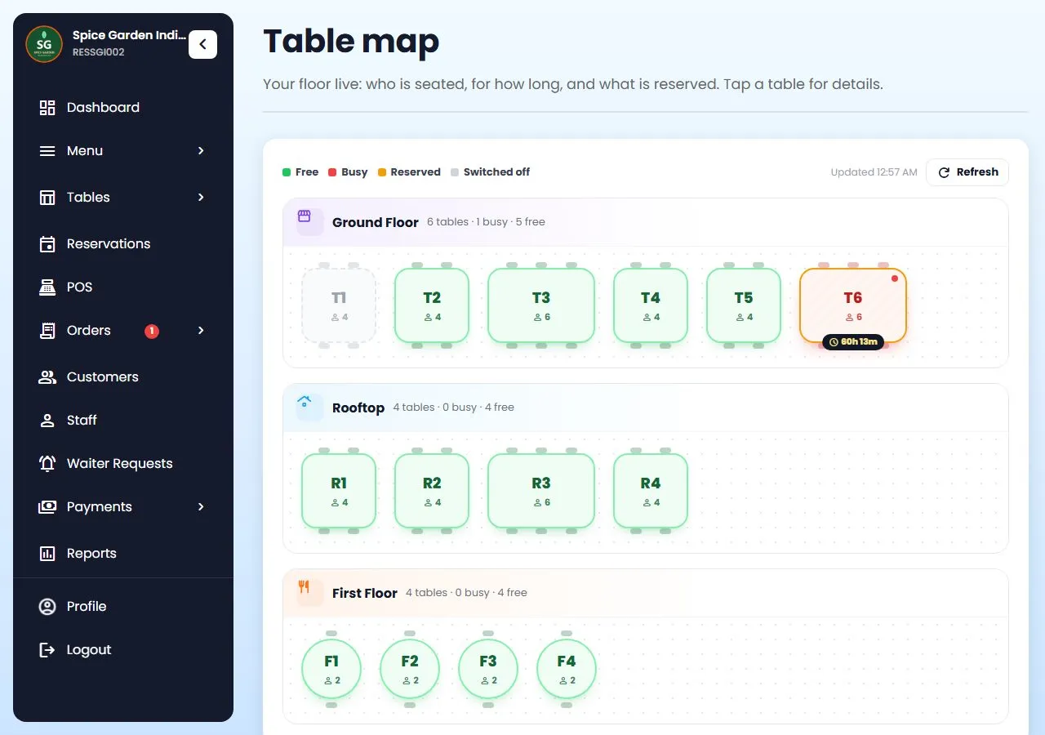The width and height of the screenshot is (1045, 735).
Task: Click the restaurant code "RESSGI002"
Action: [99, 52]
